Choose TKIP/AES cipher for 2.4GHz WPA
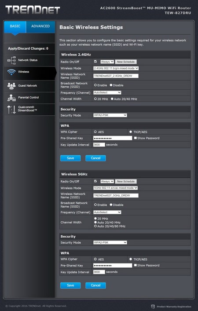Viewport: 198px width, 311px height. click(x=131, y=132)
